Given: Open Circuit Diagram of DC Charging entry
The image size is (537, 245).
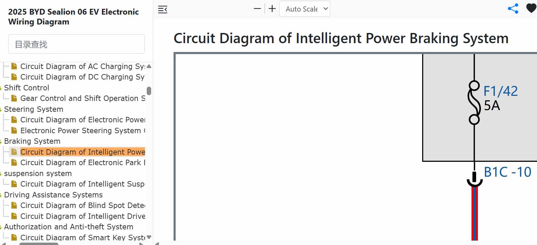Looking at the screenshot, I should [x=83, y=77].
